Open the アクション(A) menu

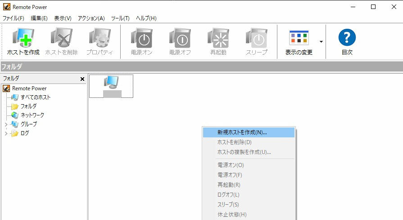click(91, 18)
